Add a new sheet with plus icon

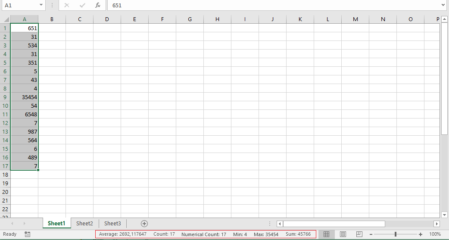pyautogui.click(x=144, y=223)
